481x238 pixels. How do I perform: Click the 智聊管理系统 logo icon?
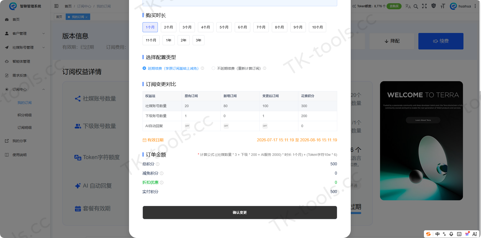point(13,6)
